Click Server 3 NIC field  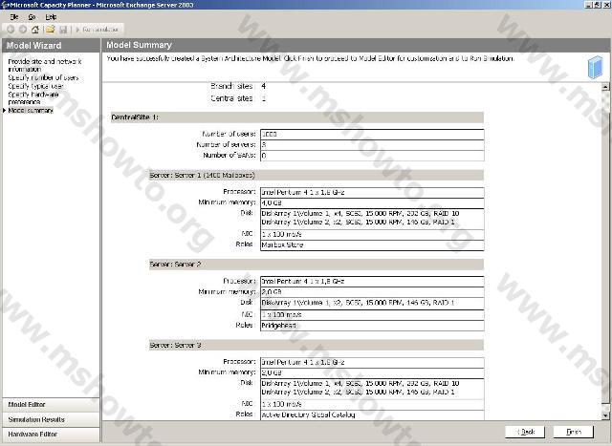(x=372, y=404)
